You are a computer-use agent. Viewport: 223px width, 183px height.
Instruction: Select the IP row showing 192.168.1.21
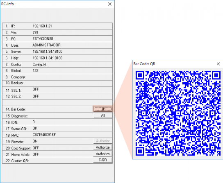tap(57, 26)
